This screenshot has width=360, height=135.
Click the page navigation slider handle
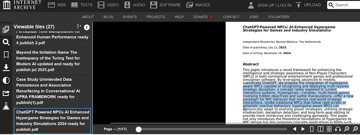(x=139, y=129)
